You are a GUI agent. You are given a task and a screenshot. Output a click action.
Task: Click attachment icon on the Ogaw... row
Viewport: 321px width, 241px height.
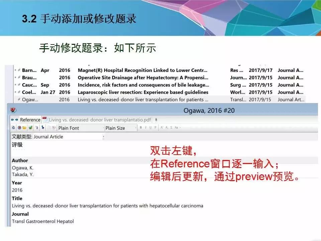pos(19,99)
